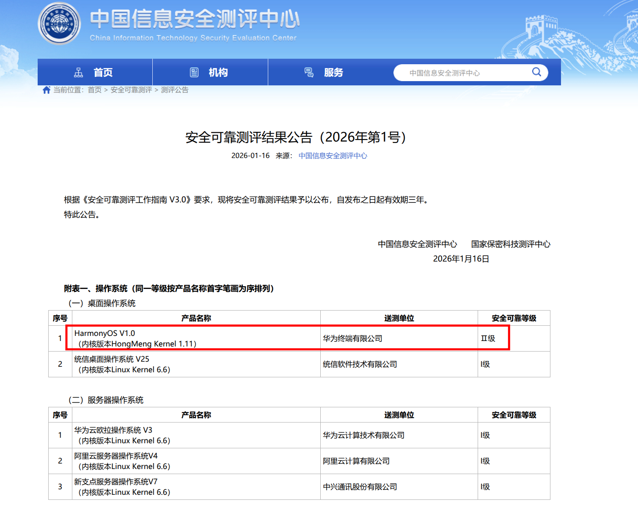Click the site title 中国信息安全测评中心 banner text
This screenshot has height=510, width=638.
[x=195, y=19]
